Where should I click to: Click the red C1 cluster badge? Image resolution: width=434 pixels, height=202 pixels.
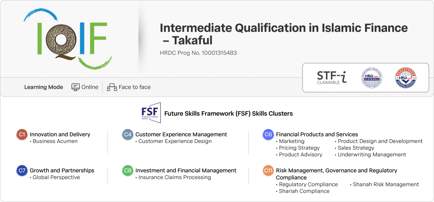point(22,135)
